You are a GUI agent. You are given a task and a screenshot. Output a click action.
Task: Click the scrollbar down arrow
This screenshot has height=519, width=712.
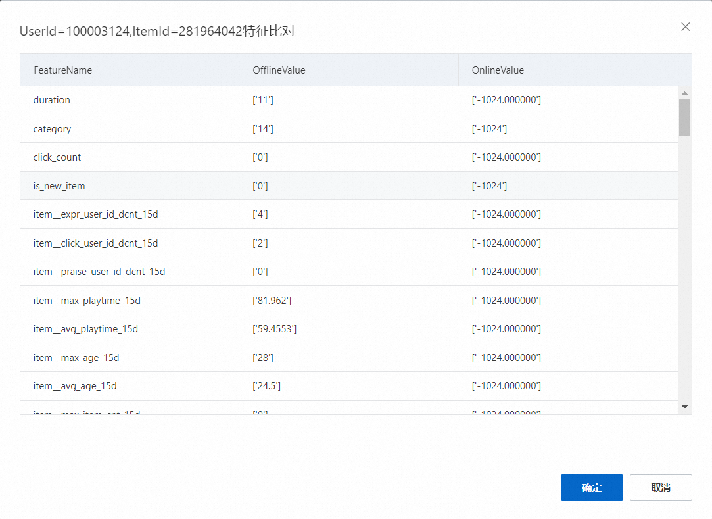[685, 407]
